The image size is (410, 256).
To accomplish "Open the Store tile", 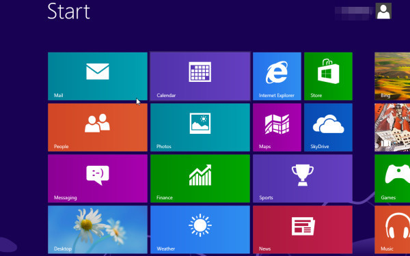I will click(328, 76).
